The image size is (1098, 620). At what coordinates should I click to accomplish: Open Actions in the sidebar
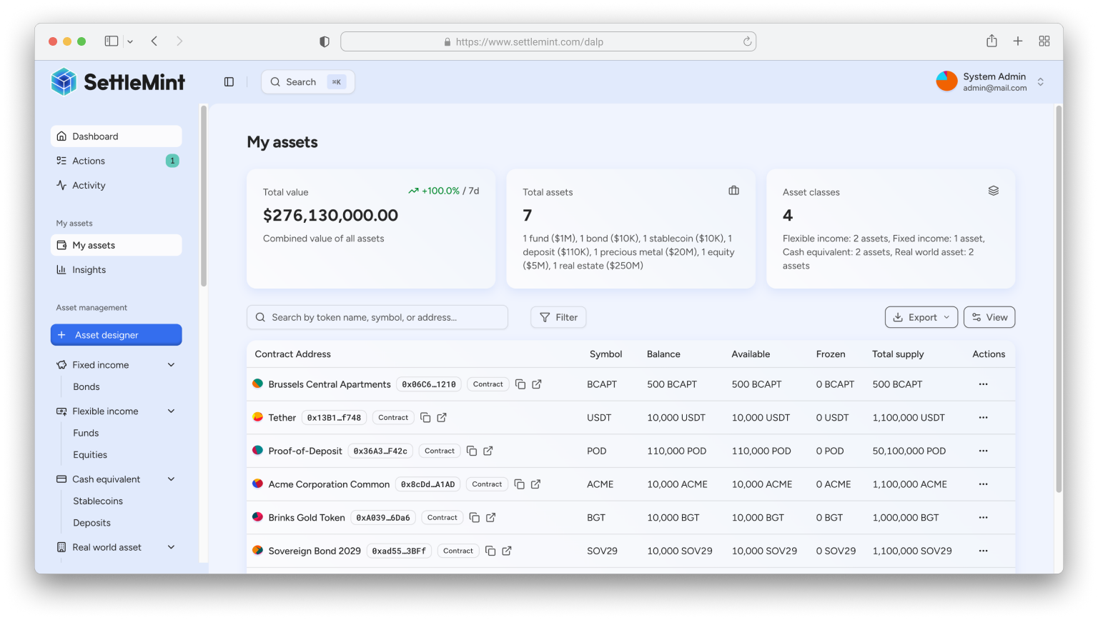coord(89,161)
